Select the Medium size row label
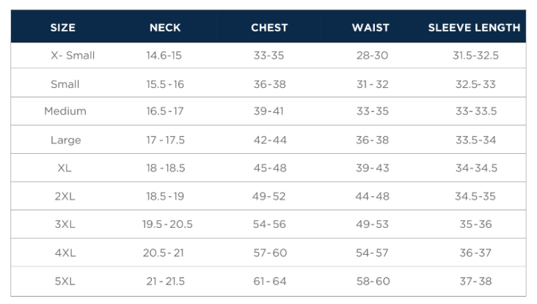Screen dimensions: 537x304 65,111
